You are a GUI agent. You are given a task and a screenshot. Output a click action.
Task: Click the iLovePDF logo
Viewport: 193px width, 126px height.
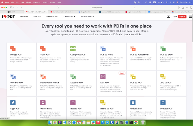coord(8,17)
